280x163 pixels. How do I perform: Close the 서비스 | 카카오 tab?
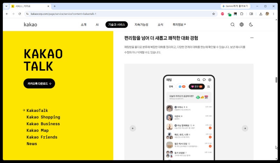(x=48, y=6)
